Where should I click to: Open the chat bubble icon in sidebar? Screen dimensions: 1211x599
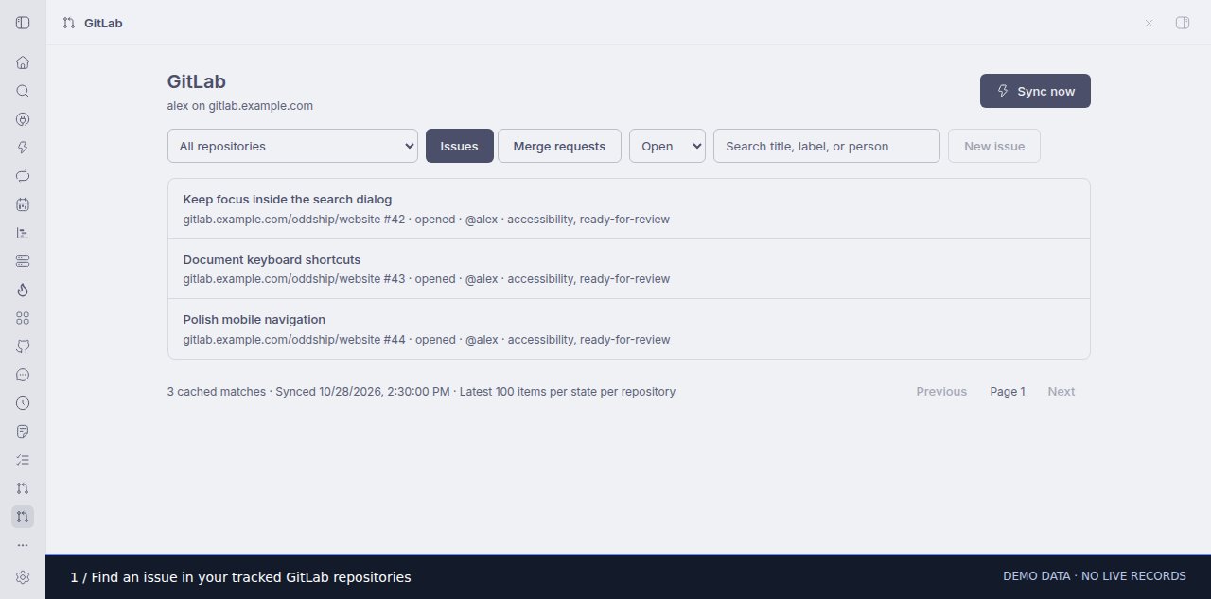[x=23, y=375]
